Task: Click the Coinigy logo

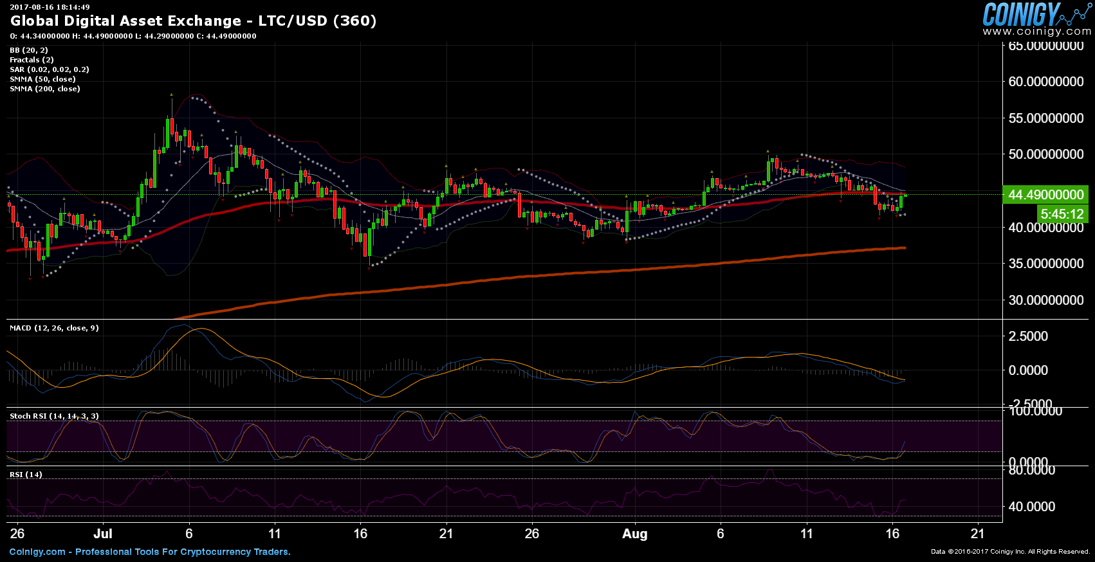Action: pos(1036,14)
